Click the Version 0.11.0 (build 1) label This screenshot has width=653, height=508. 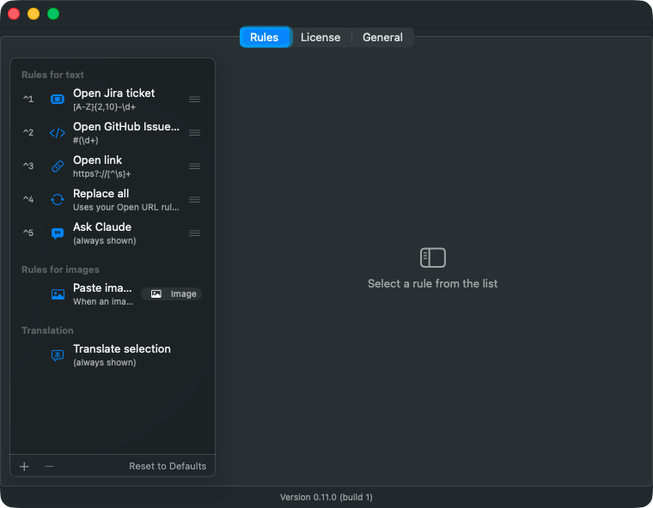(326, 497)
